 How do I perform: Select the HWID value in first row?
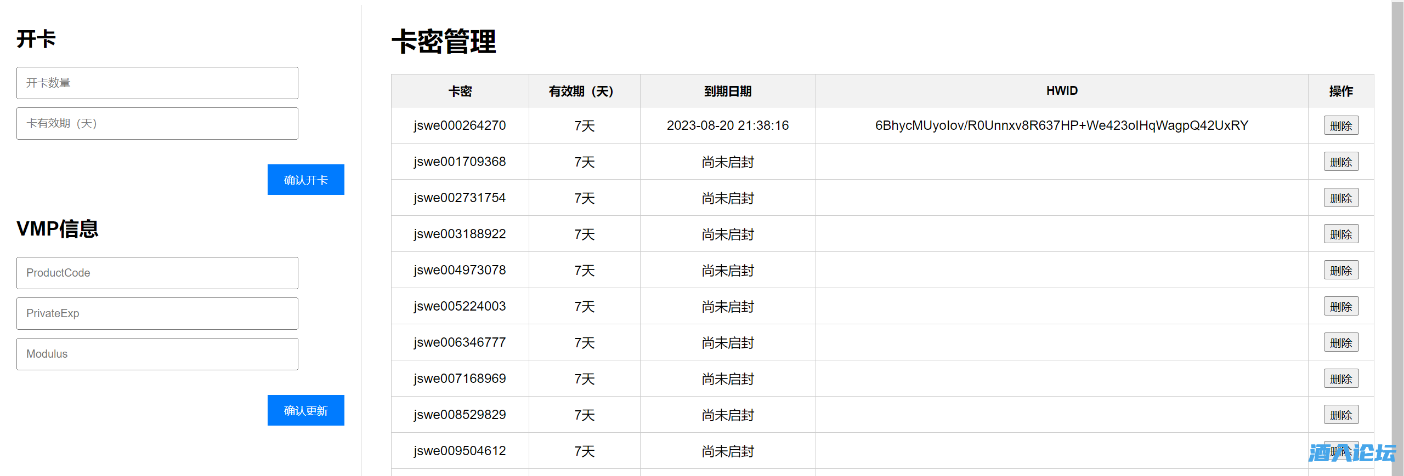pos(1061,126)
